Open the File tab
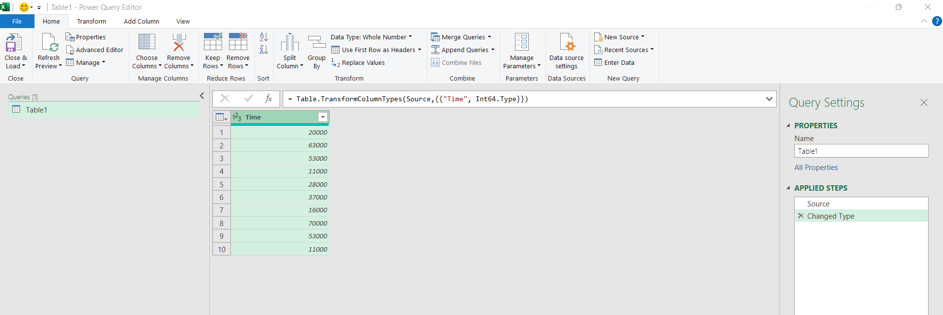The height and width of the screenshot is (315, 943). [17, 21]
